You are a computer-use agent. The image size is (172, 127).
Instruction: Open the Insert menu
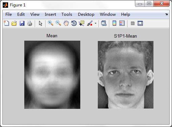[x=50, y=14]
